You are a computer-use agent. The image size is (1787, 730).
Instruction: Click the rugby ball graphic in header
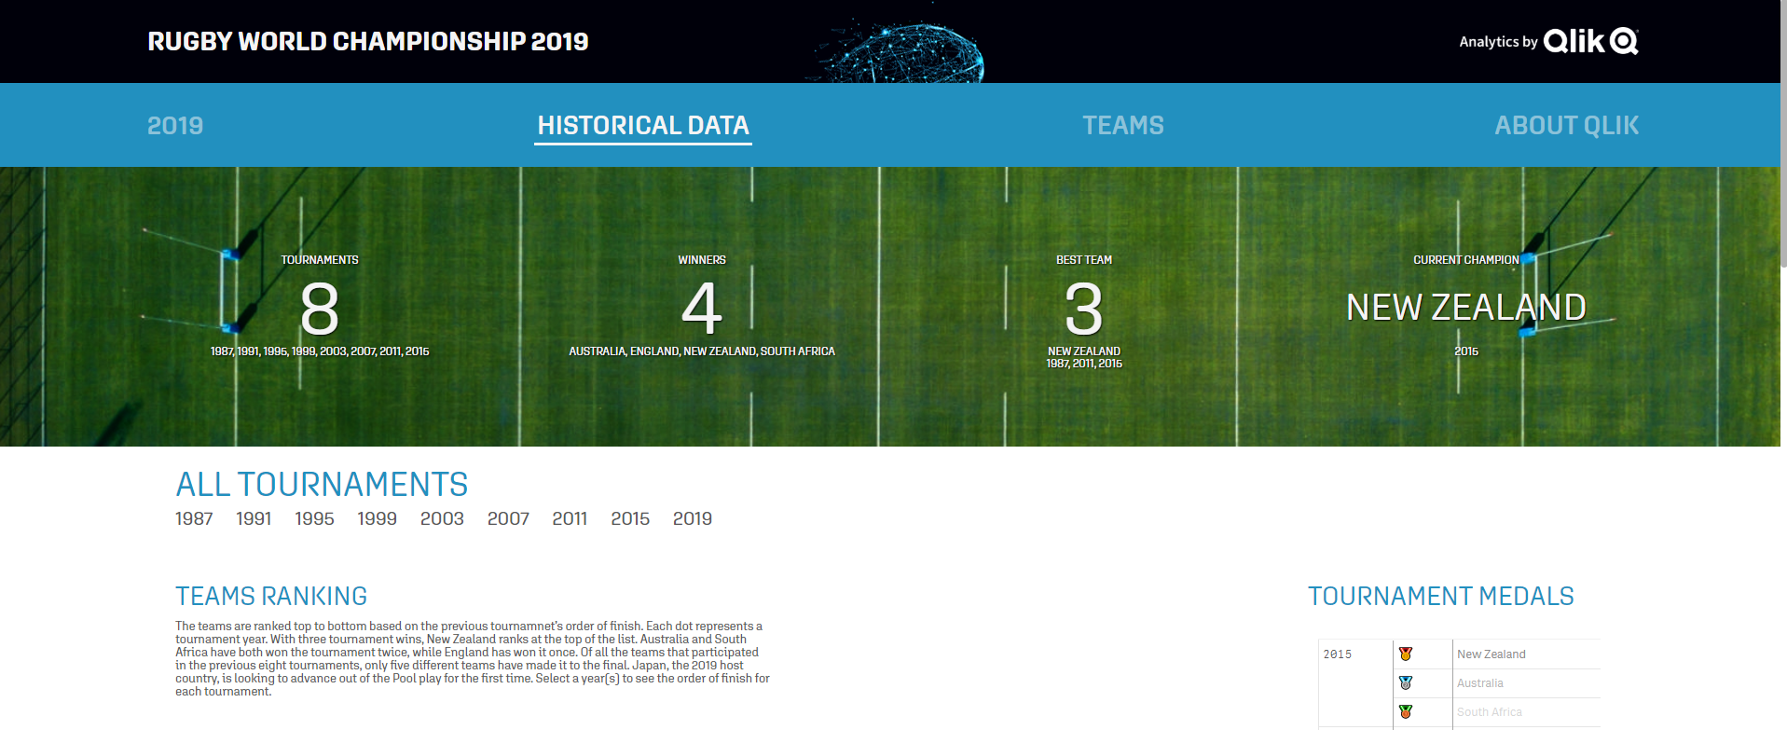(x=897, y=51)
